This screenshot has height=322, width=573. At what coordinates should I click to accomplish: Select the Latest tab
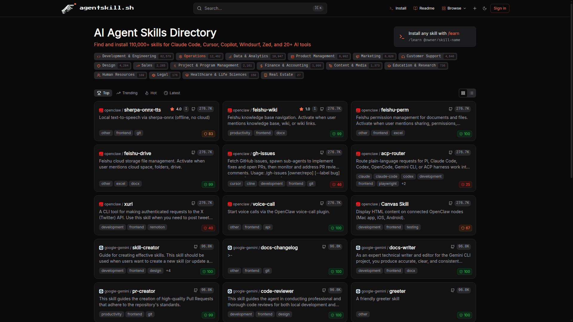pyautogui.click(x=172, y=93)
